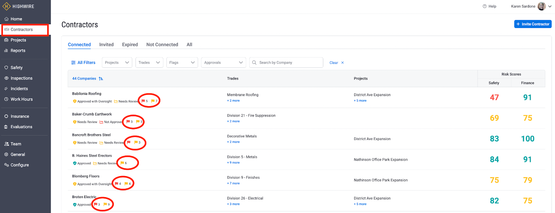Open the Flags filter dropdown
The height and width of the screenshot is (213, 555).
coord(182,63)
